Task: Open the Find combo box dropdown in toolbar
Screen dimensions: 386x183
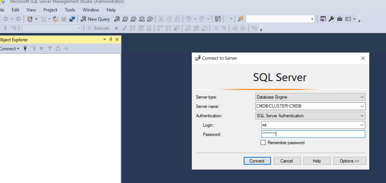Action: pyautogui.click(x=312, y=19)
